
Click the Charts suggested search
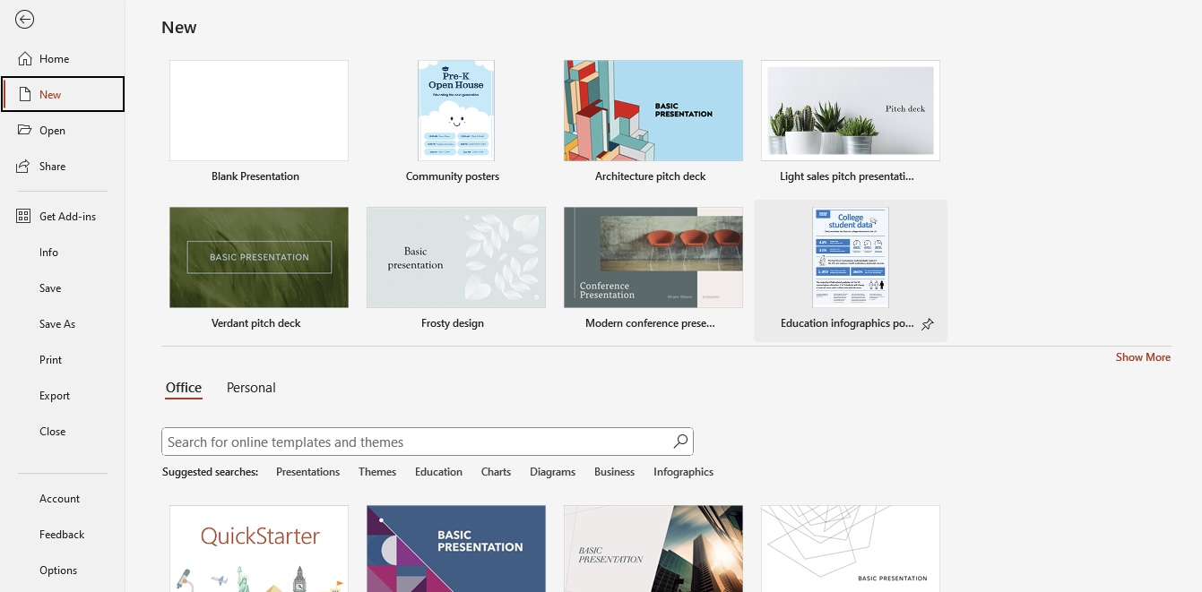tap(496, 472)
